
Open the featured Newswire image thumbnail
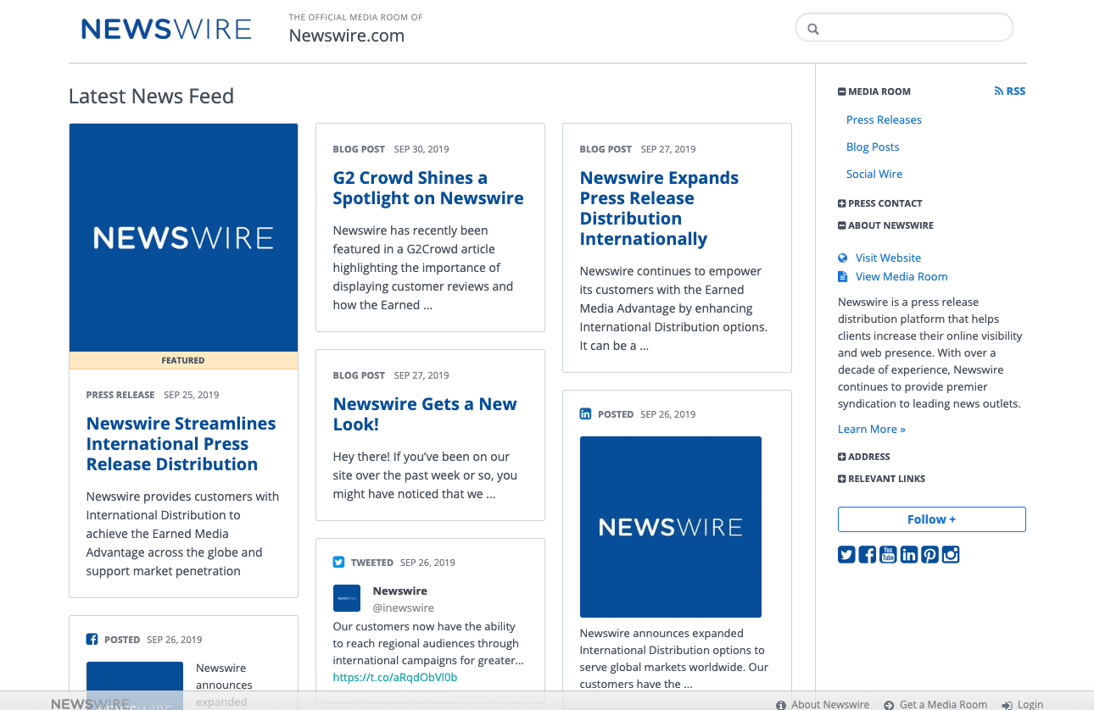click(183, 237)
